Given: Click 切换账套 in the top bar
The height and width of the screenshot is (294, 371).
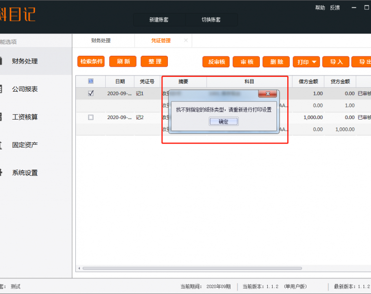Looking at the screenshot, I should [211, 20].
